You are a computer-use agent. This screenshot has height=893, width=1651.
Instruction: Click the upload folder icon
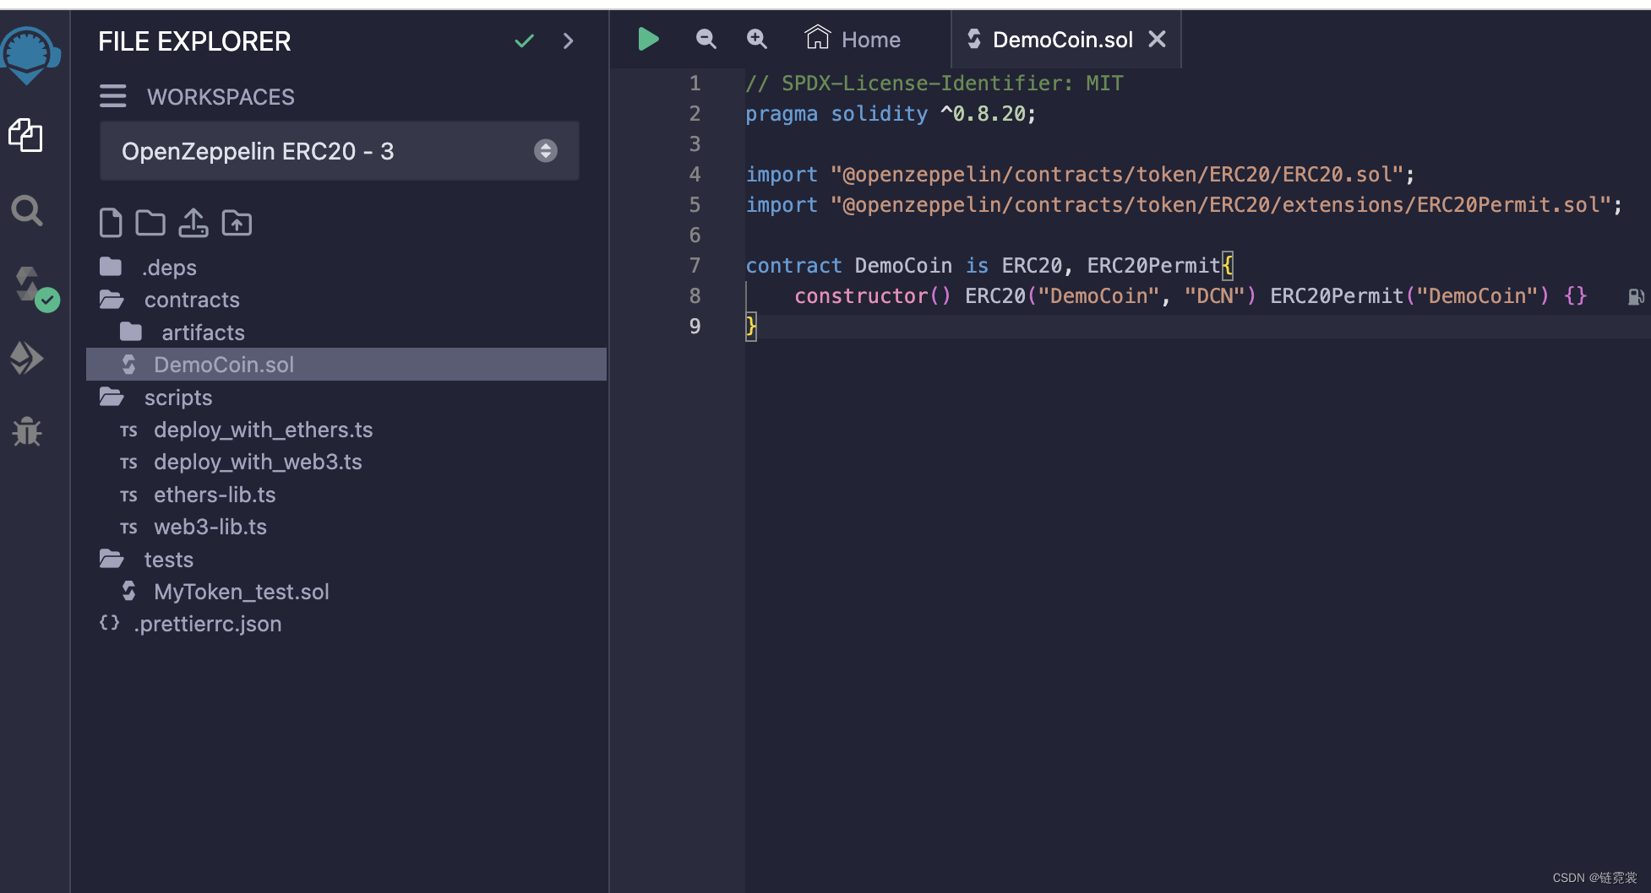click(x=237, y=223)
